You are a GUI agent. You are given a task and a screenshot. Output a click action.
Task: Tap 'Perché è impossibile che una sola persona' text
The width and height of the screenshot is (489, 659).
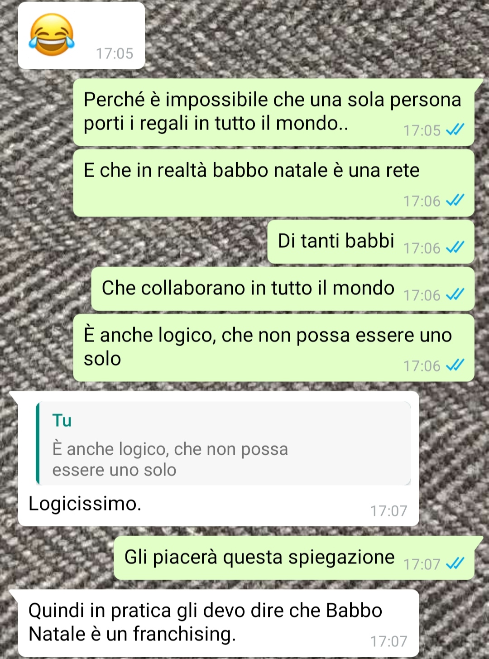coord(272,100)
